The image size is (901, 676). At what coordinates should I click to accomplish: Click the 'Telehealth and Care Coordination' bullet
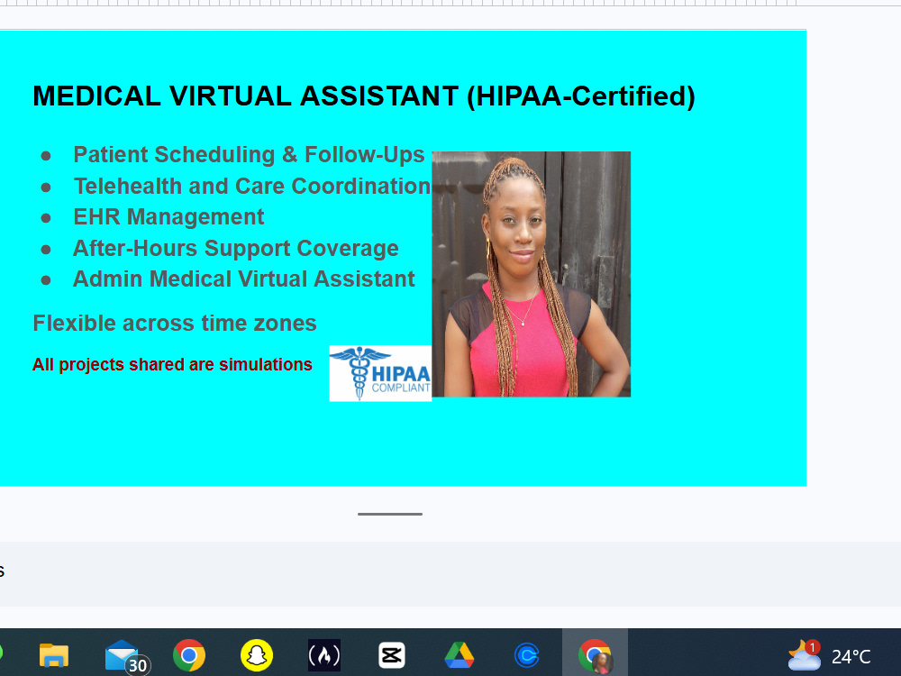coord(251,187)
